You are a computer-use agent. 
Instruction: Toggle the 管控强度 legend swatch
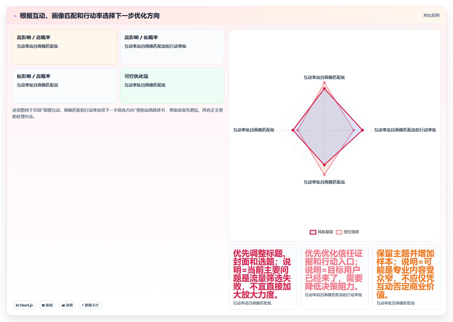click(x=339, y=232)
